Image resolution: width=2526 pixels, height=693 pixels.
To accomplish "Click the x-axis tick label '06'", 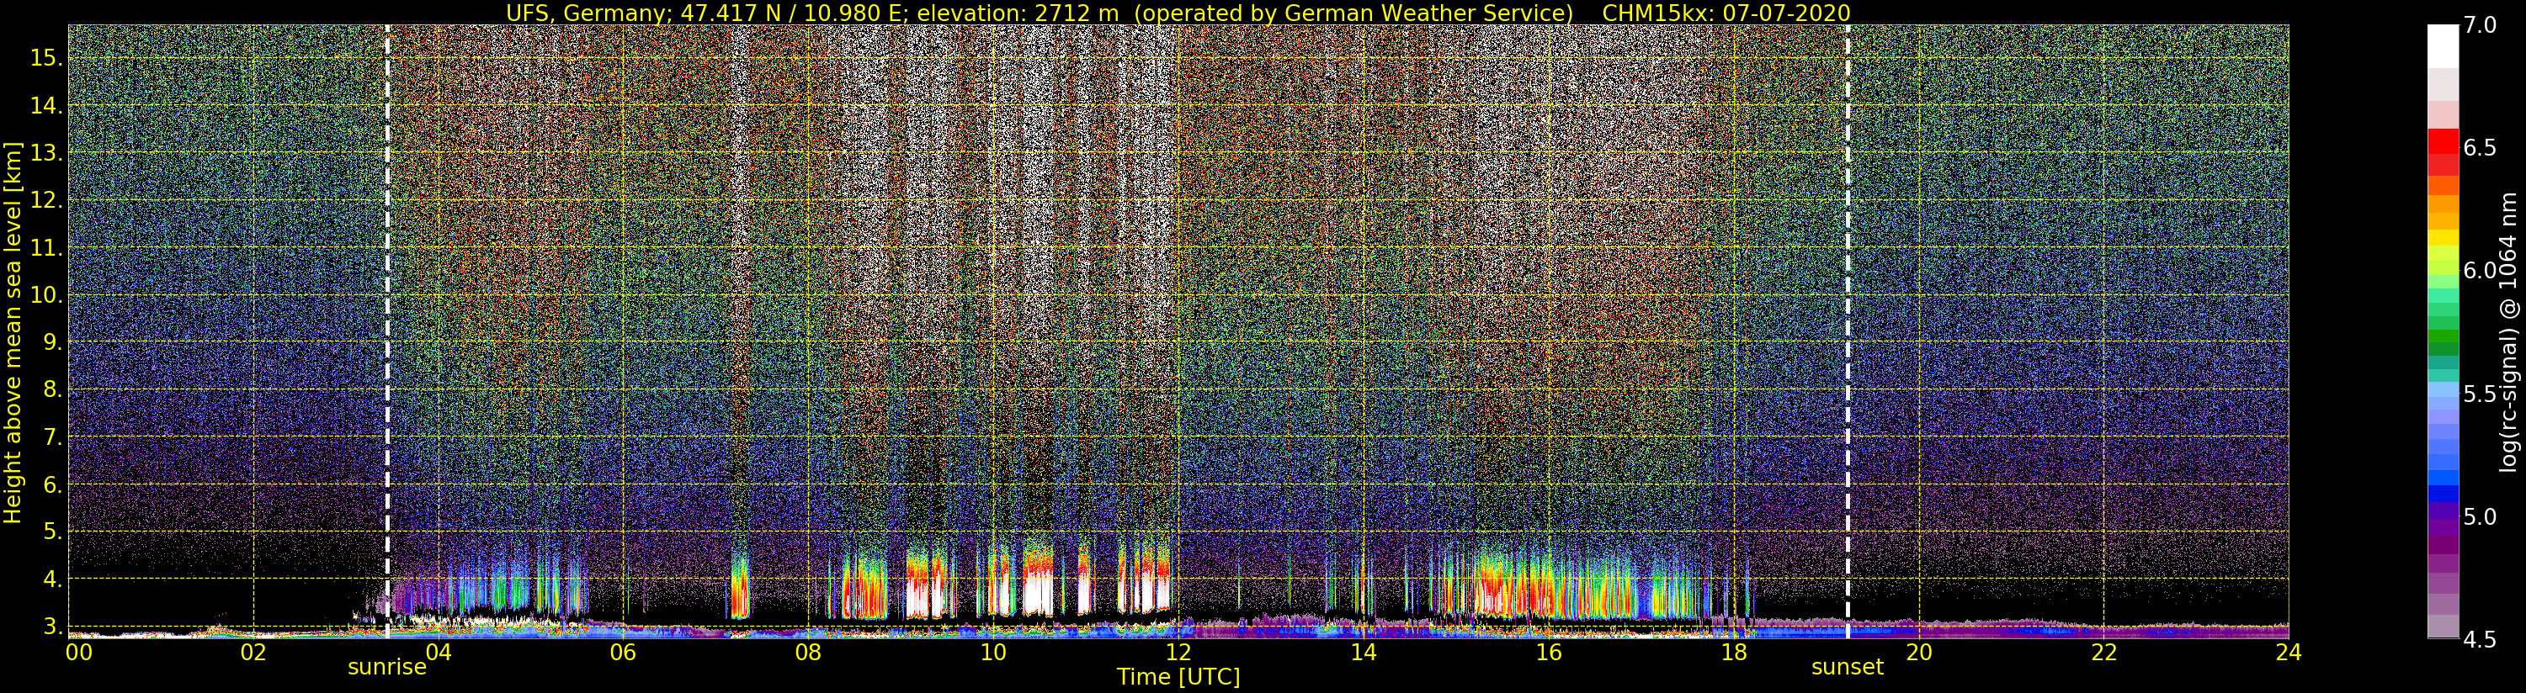I will point(623,653).
